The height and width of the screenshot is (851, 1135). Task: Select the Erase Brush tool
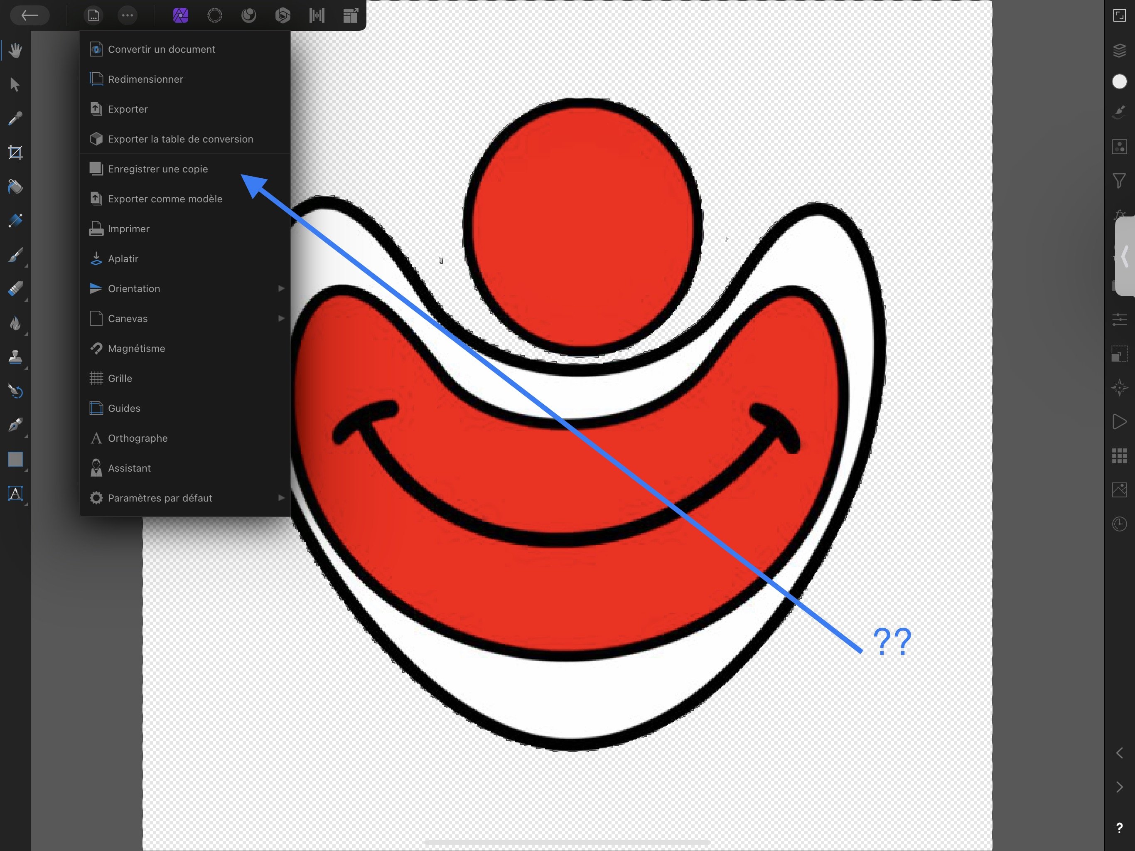tap(15, 289)
